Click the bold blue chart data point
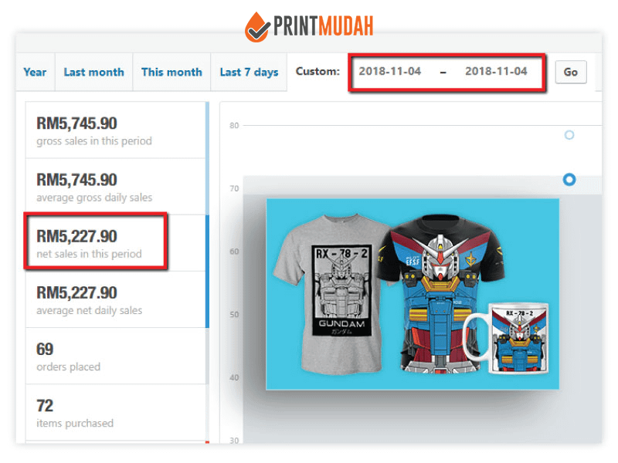 (x=569, y=180)
